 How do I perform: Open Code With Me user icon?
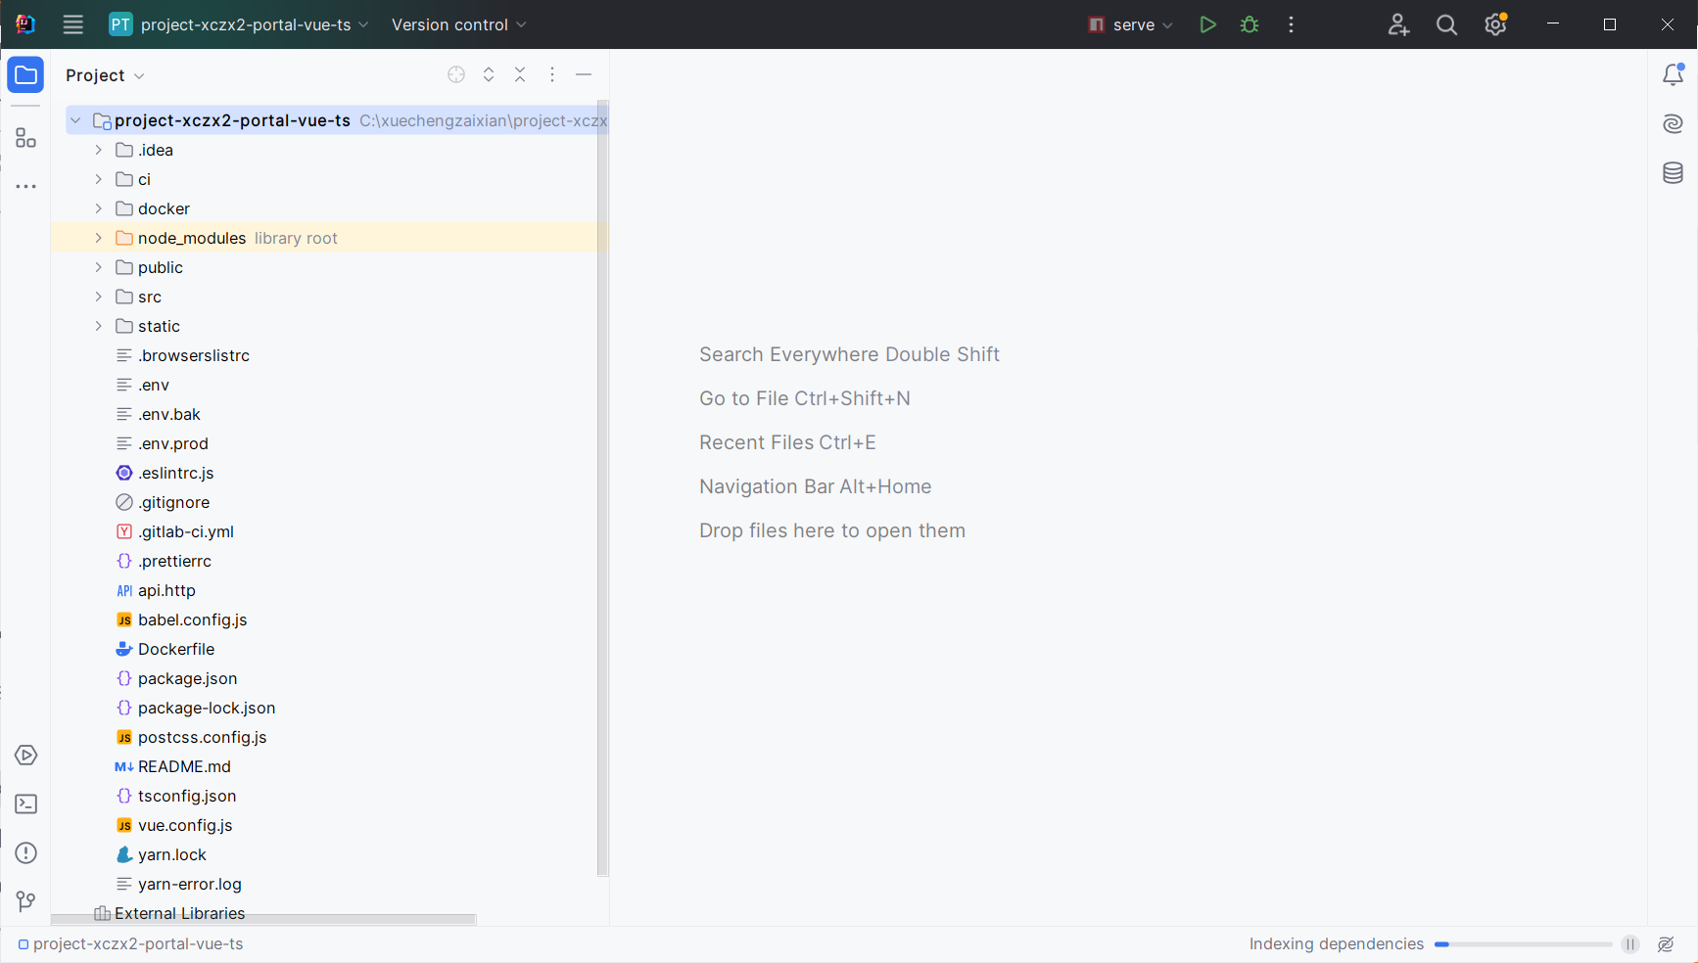click(x=1398, y=24)
